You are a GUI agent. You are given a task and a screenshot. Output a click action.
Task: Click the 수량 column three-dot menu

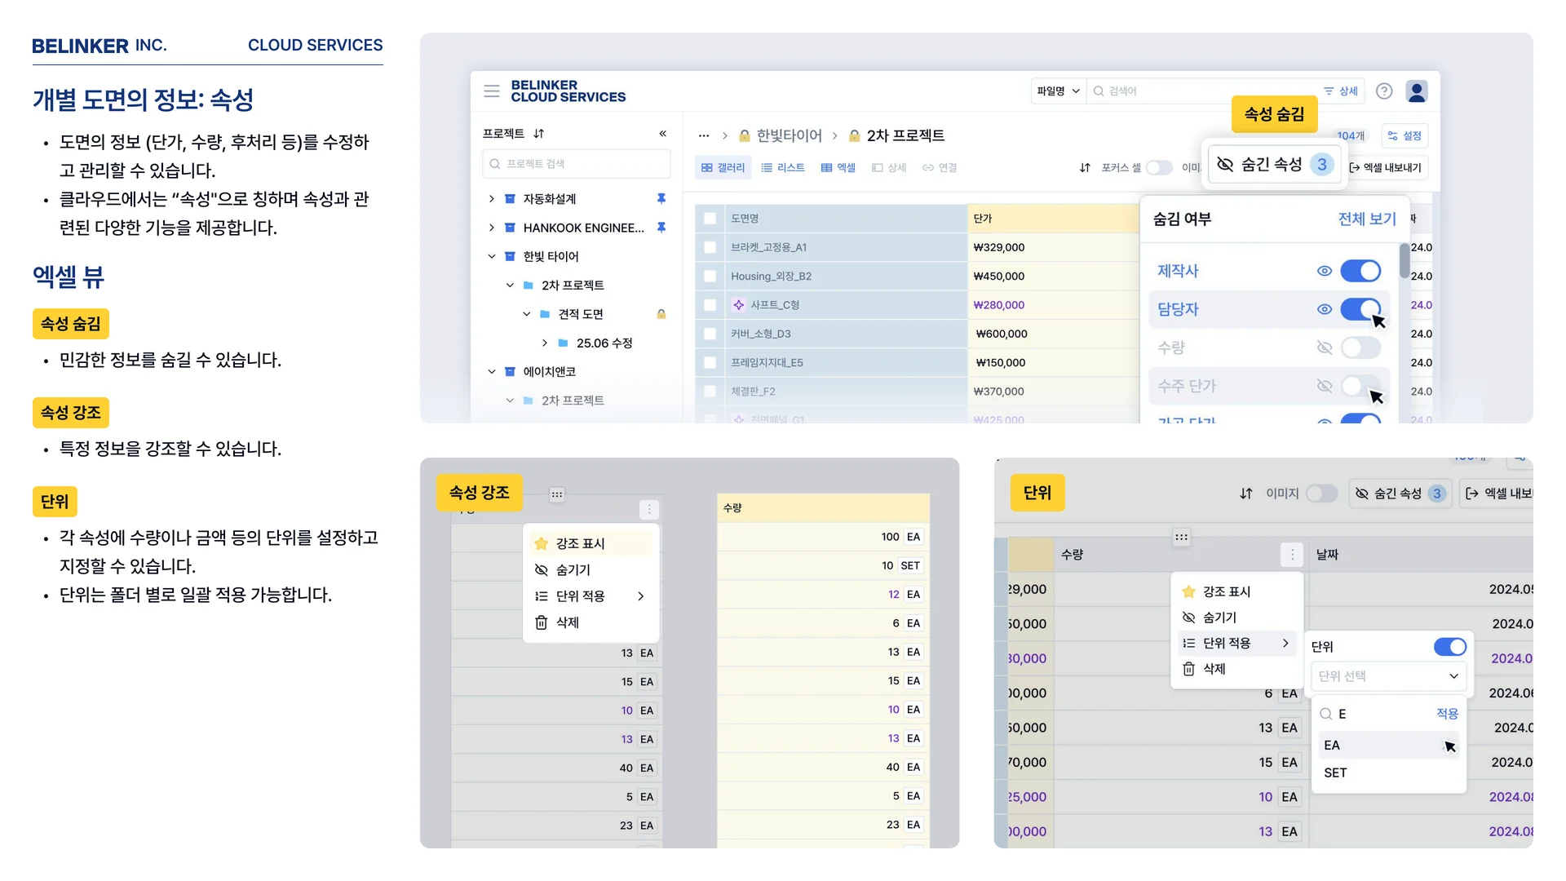coord(1291,555)
